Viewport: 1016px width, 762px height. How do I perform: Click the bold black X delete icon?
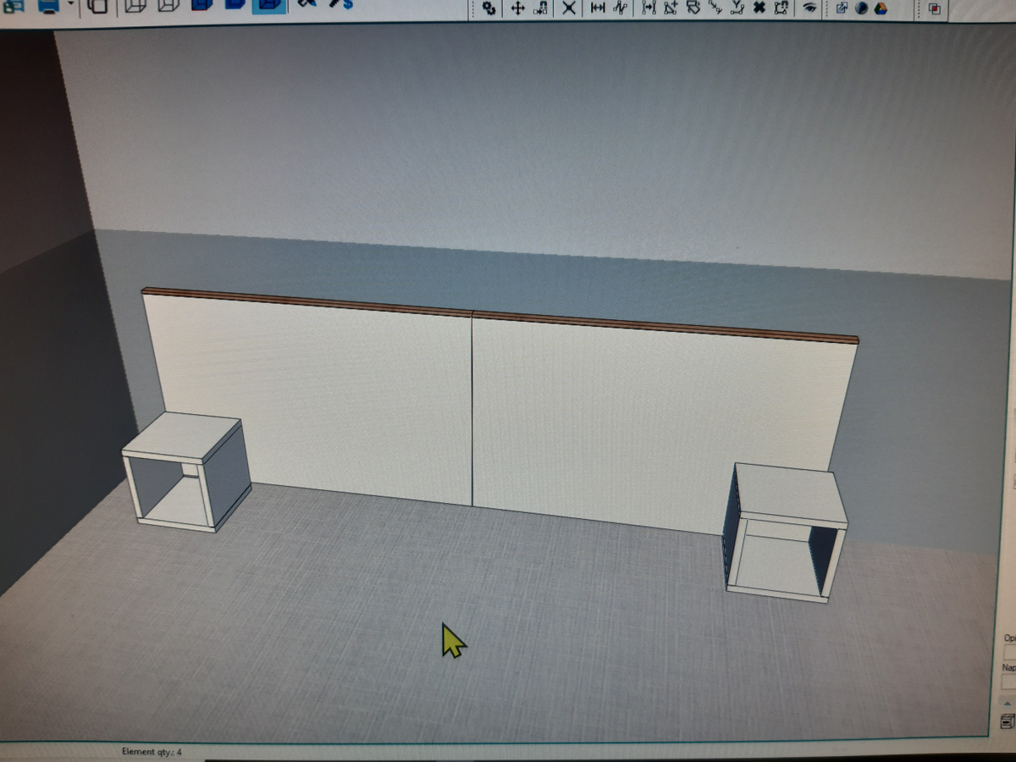(x=759, y=8)
